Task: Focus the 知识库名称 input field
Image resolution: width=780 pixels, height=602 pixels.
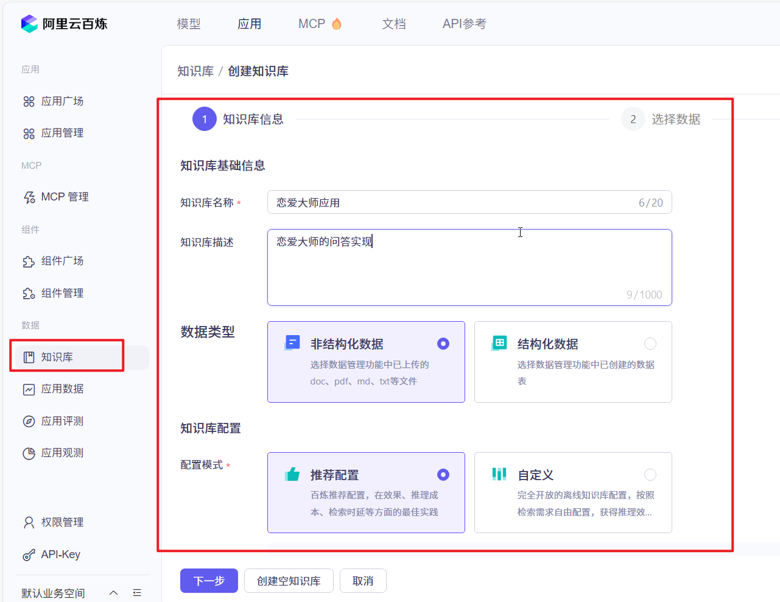Action: click(469, 202)
